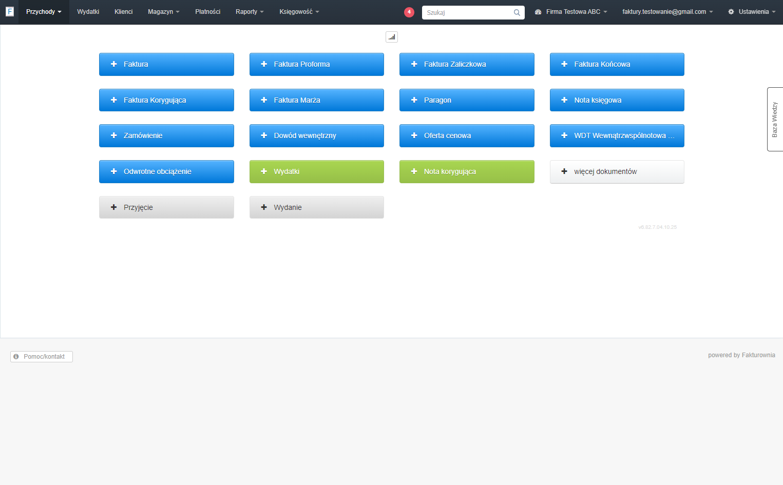The height and width of the screenshot is (485, 783).
Task: Open the Baza Wiedzy side tab
Action: [x=775, y=119]
